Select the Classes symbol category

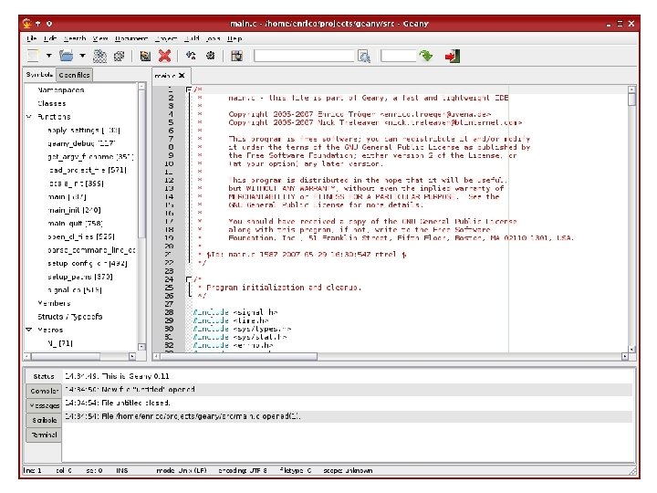point(52,103)
